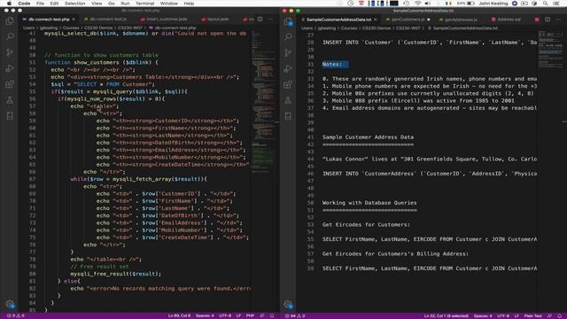Open Explorer in right VS Code window
This screenshot has width=567, height=319.
coord(288,21)
